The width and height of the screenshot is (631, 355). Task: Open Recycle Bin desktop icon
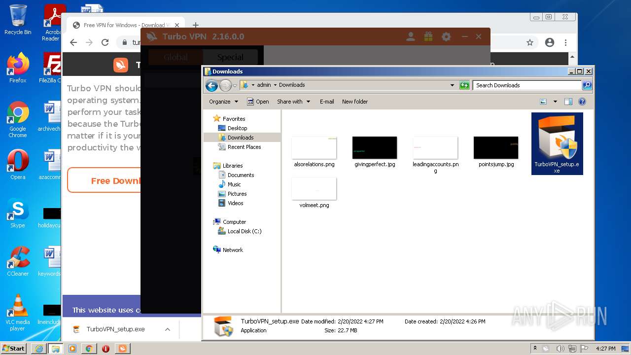(x=18, y=20)
